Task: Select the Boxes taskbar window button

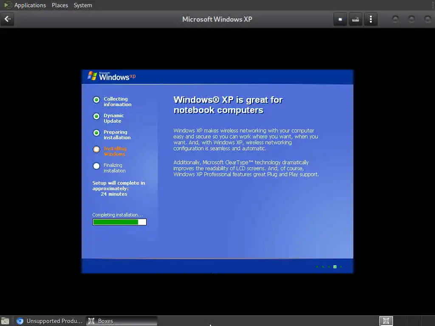Action: pos(121,321)
